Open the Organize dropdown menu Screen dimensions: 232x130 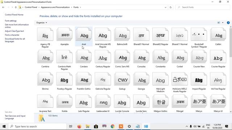42,22
